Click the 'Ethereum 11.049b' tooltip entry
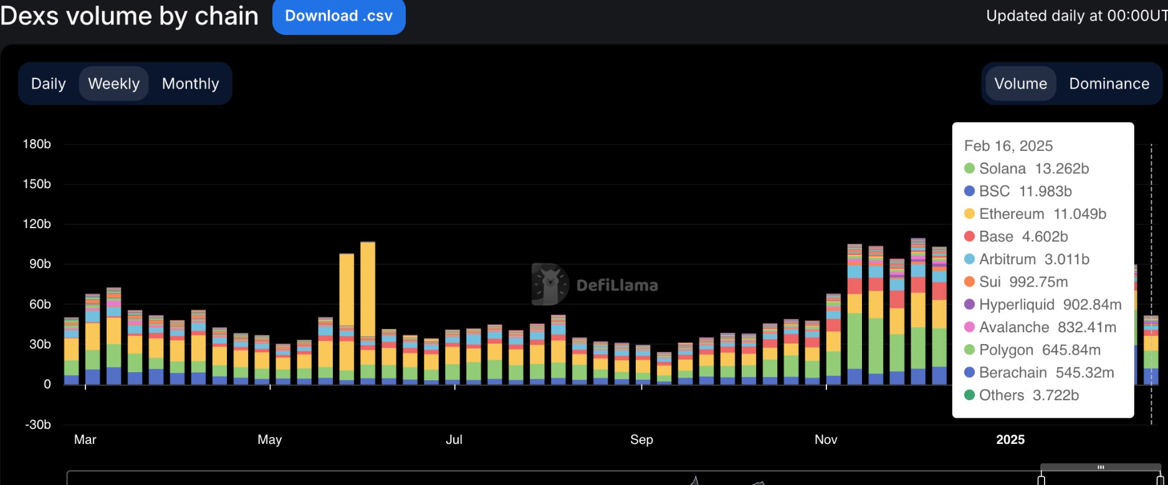The width and height of the screenshot is (1168, 485). (x=1035, y=214)
